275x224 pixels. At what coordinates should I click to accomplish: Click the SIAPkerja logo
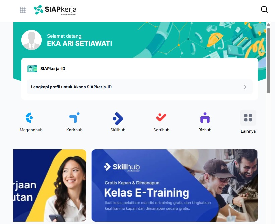pyautogui.click(x=55, y=10)
